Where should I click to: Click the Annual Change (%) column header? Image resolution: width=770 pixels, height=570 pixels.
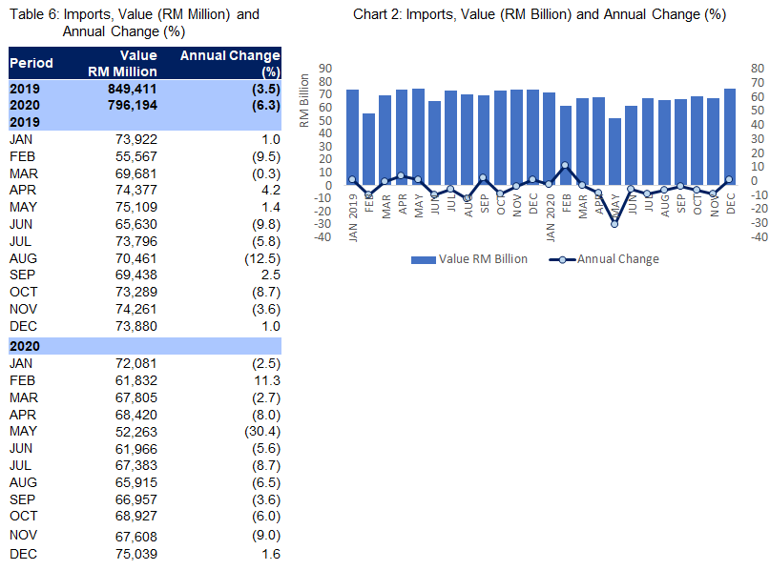click(x=230, y=64)
